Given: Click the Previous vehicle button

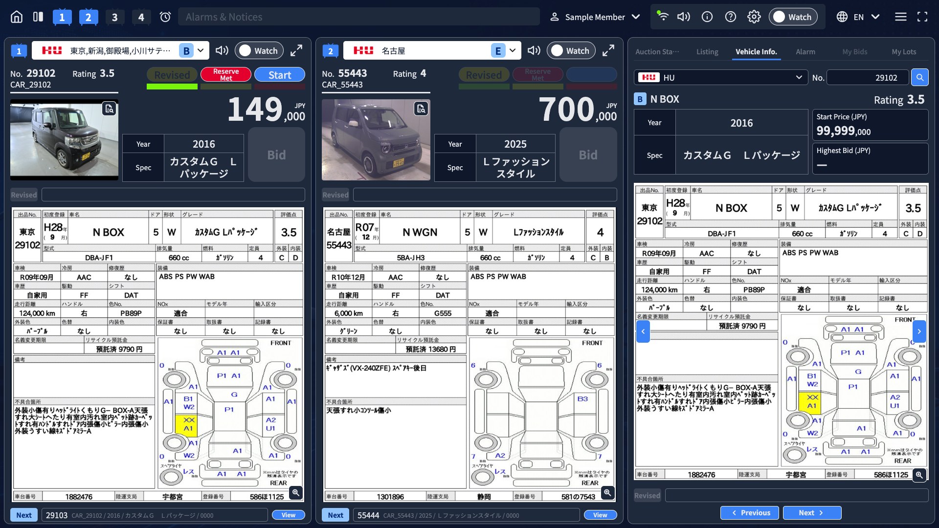Looking at the screenshot, I should (x=750, y=512).
